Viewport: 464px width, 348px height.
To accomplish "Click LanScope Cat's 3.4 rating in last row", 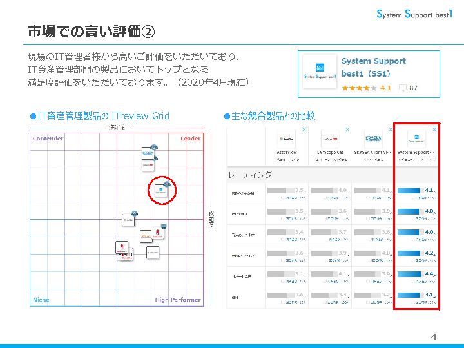I will [343, 295].
